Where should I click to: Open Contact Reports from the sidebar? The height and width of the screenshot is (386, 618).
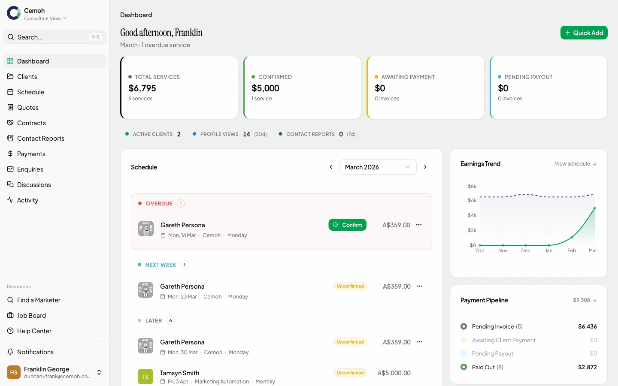click(x=41, y=138)
